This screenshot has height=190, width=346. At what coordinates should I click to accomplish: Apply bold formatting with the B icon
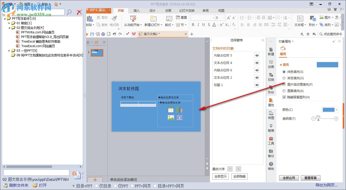click(193, 25)
